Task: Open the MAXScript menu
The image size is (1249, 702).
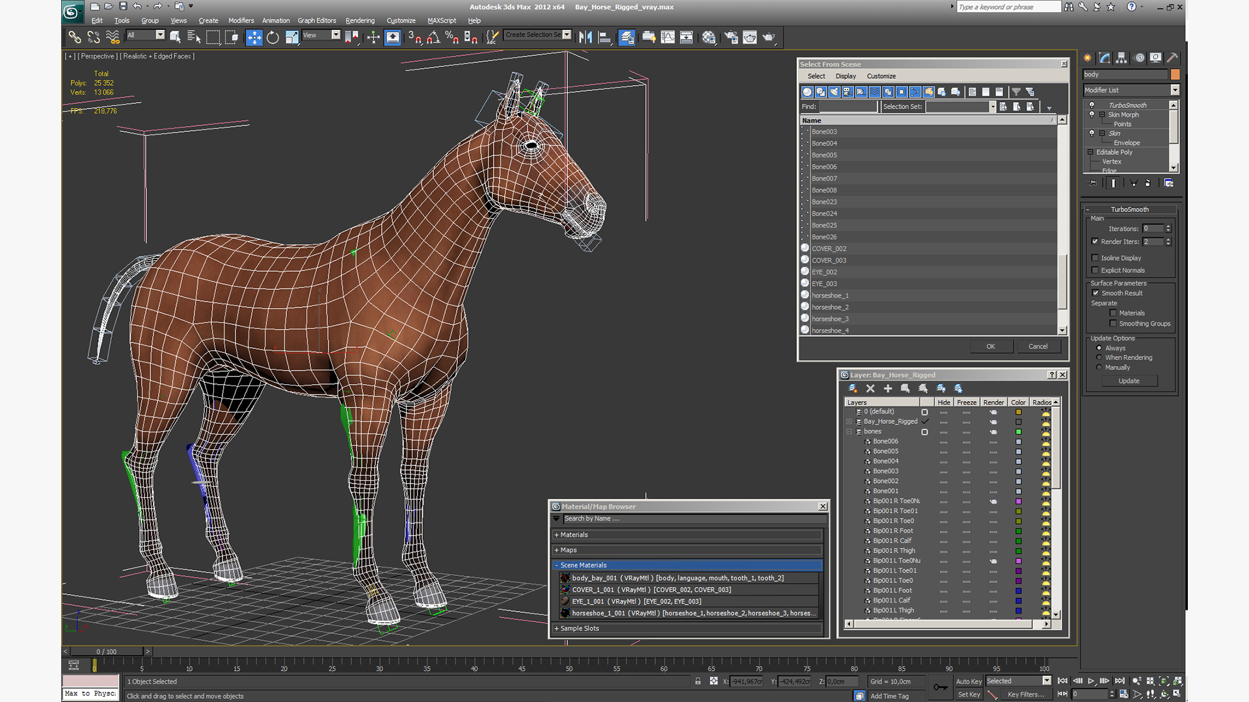Action: coord(442,21)
